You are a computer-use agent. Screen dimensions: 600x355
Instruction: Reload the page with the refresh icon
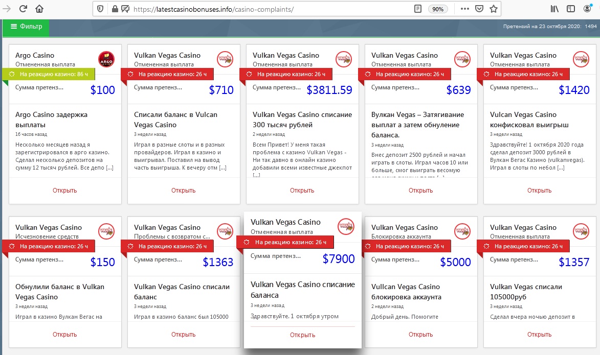pos(23,9)
